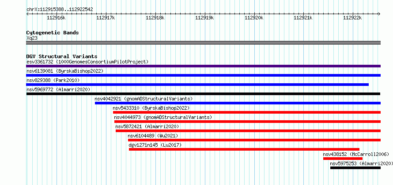Image resolution: width=393 pixels, height=185 pixels.
Task: Click the black nsv5969772 variant bar
Action: click(x=203, y=94)
